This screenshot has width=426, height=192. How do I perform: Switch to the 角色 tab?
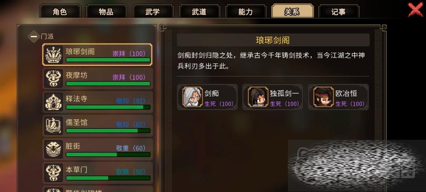60,12
